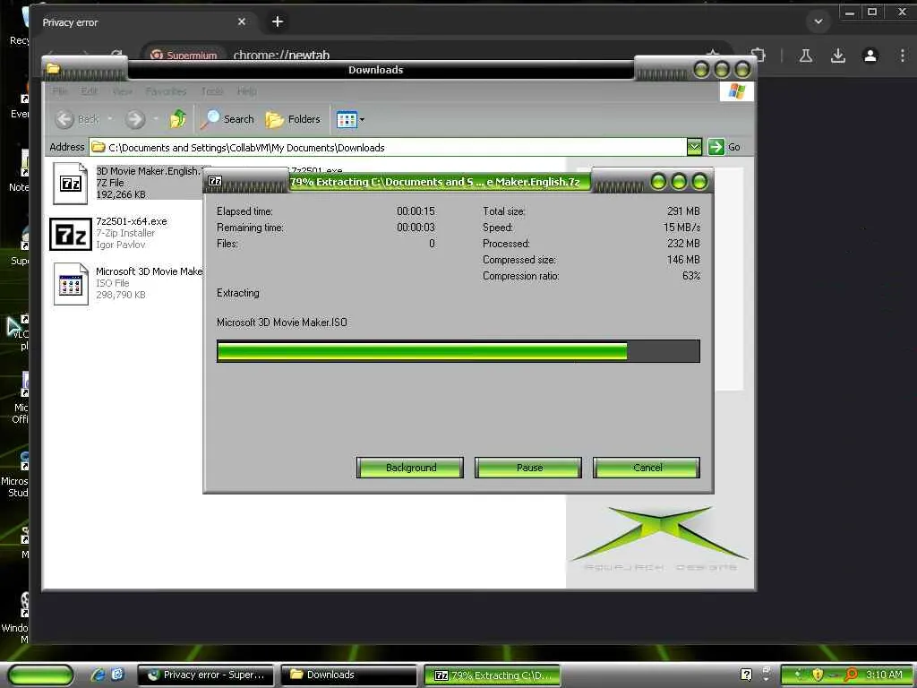This screenshot has width=917, height=688.
Task: Open the Tools menu in Downloads window
Action: click(x=211, y=91)
